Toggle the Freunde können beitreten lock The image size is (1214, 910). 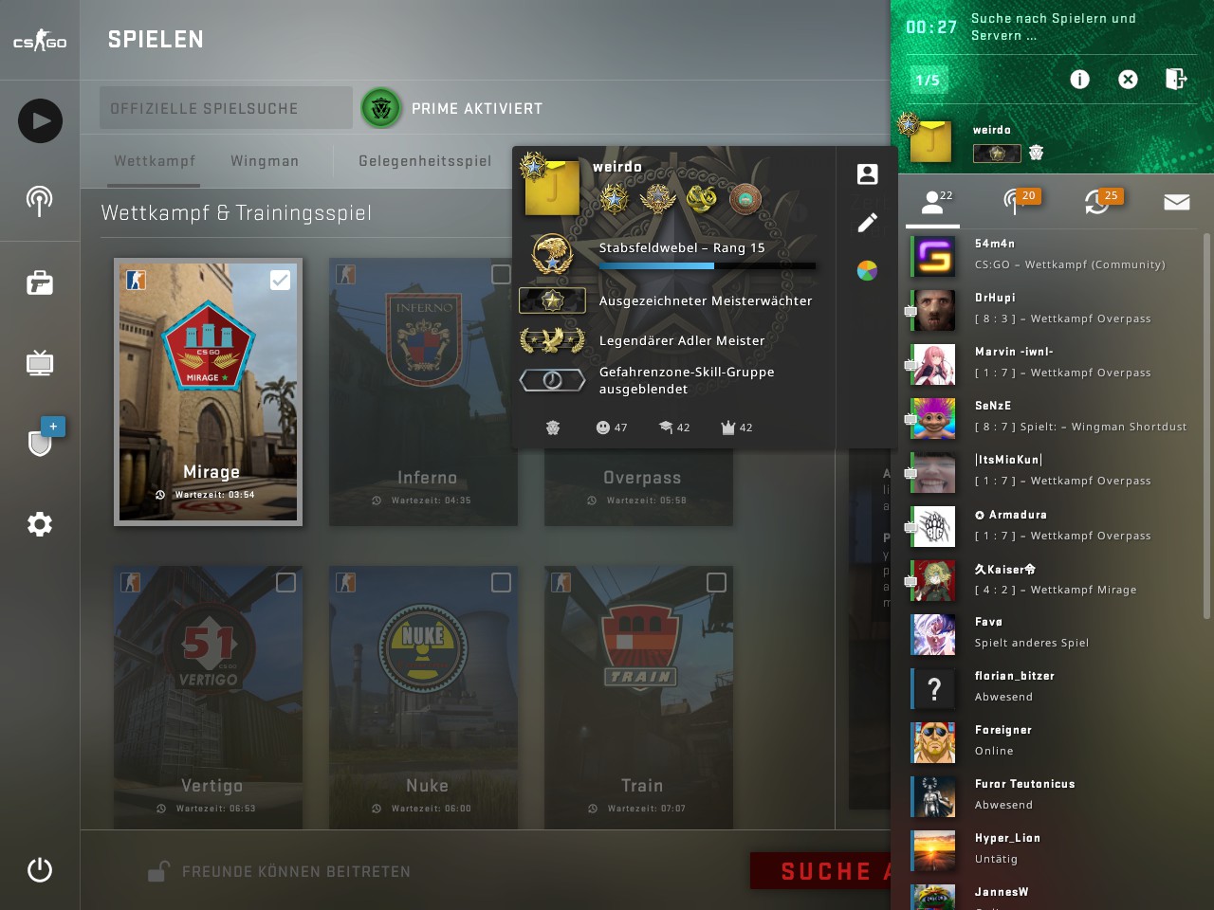coord(158,870)
